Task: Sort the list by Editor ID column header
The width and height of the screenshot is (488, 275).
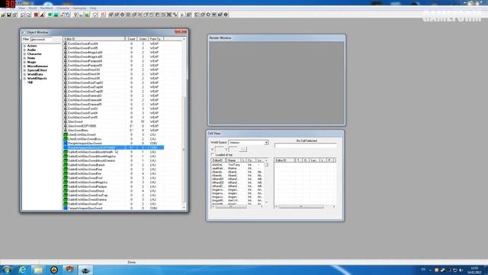Action: pyautogui.click(x=94, y=39)
